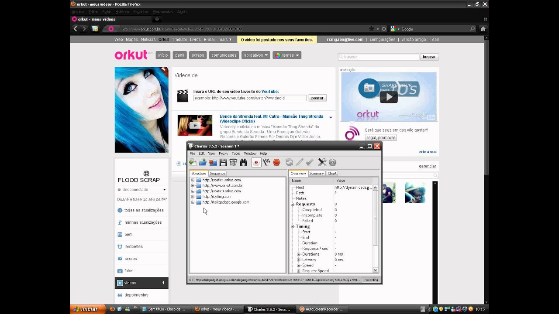
Task: Click the Validate checkmark icon in Charles
Action: point(309,162)
